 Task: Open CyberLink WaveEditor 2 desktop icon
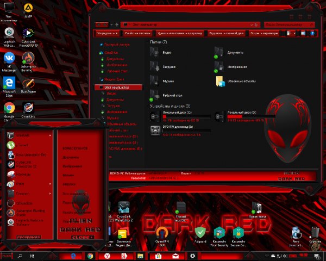point(124,212)
